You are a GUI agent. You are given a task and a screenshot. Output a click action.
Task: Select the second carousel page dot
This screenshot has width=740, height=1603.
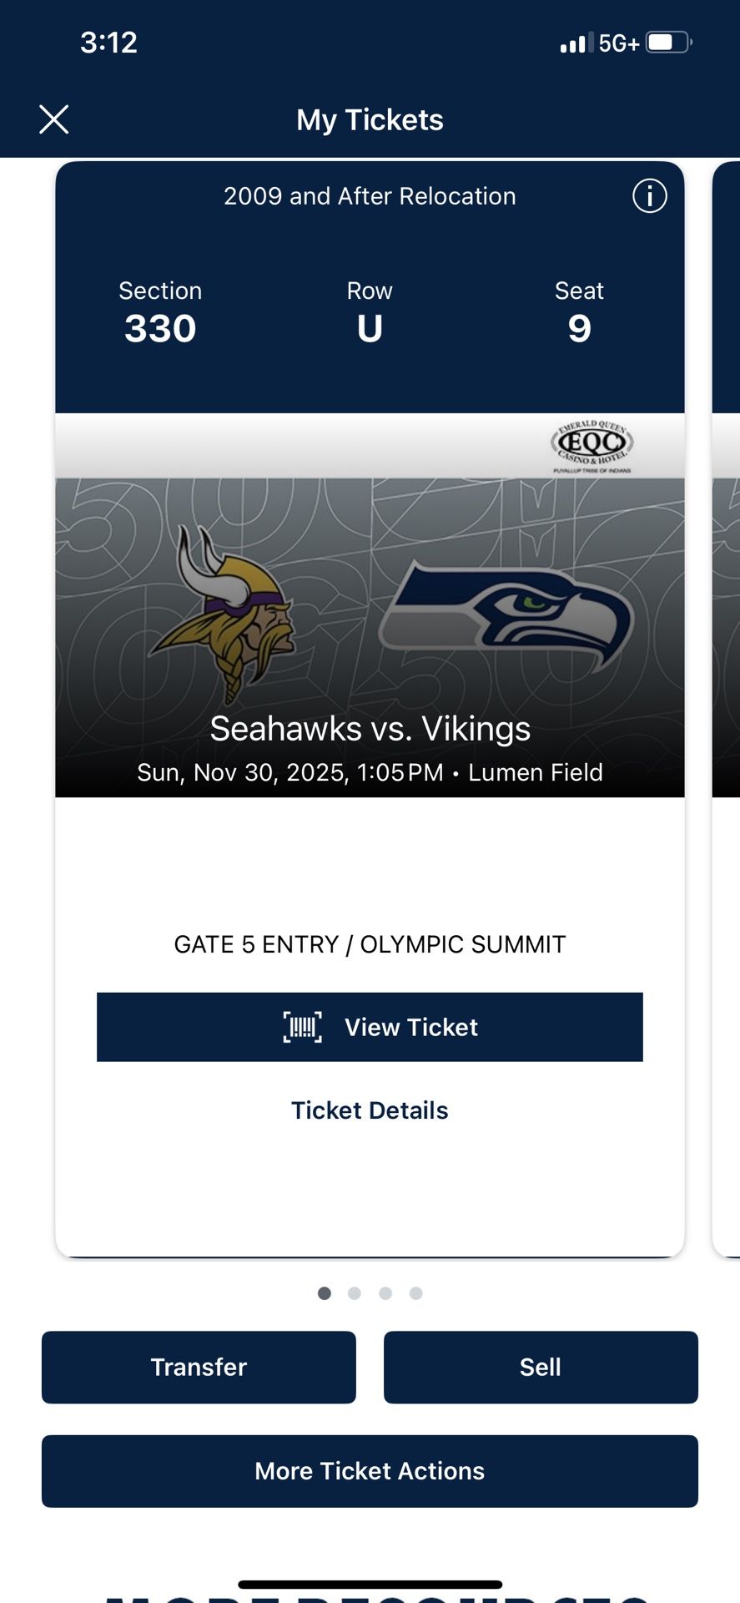pos(355,1292)
